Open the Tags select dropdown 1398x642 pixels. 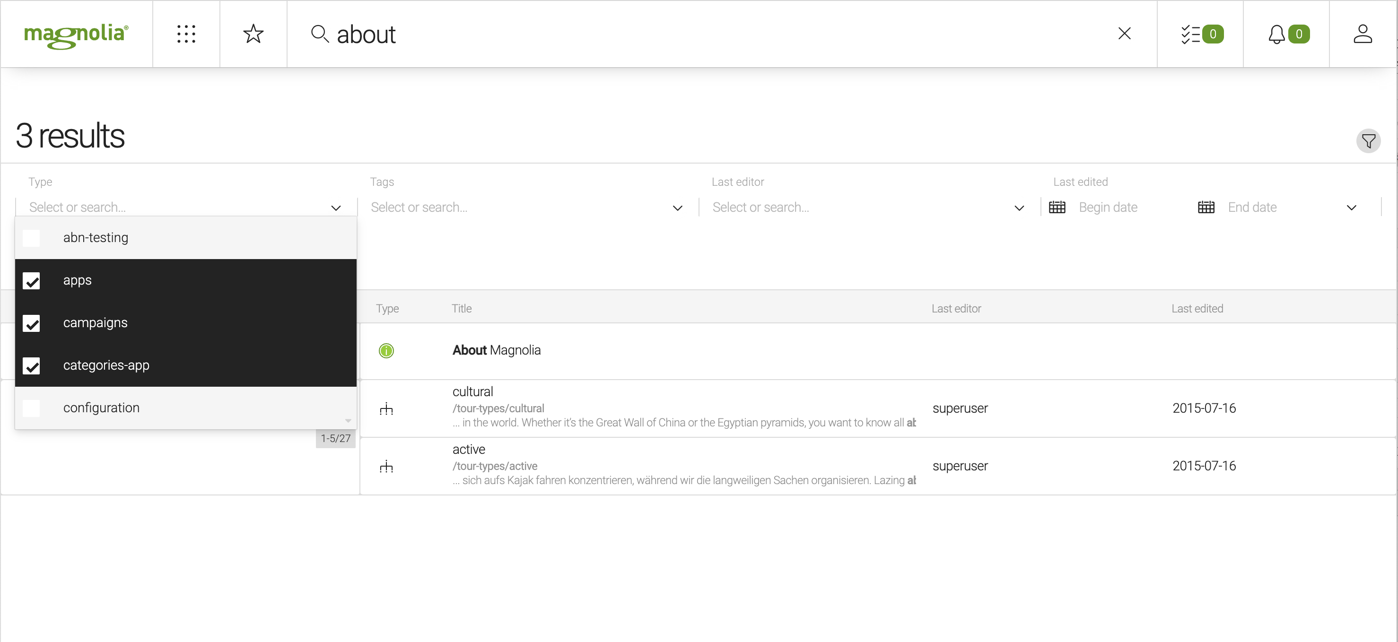(677, 208)
